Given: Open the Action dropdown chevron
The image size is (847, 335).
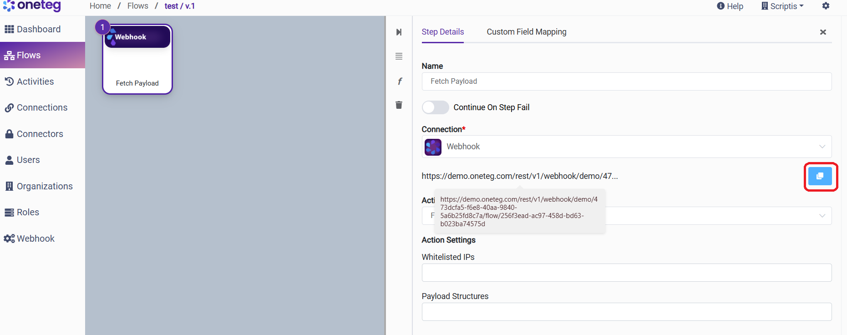Looking at the screenshot, I should (822, 216).
